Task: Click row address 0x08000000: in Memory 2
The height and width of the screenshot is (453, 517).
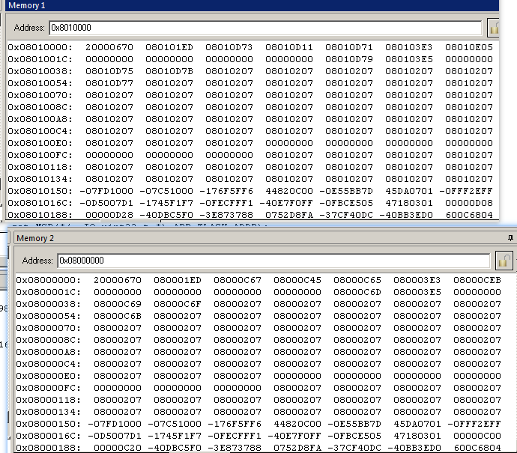Action: click(x=48, y=280)
